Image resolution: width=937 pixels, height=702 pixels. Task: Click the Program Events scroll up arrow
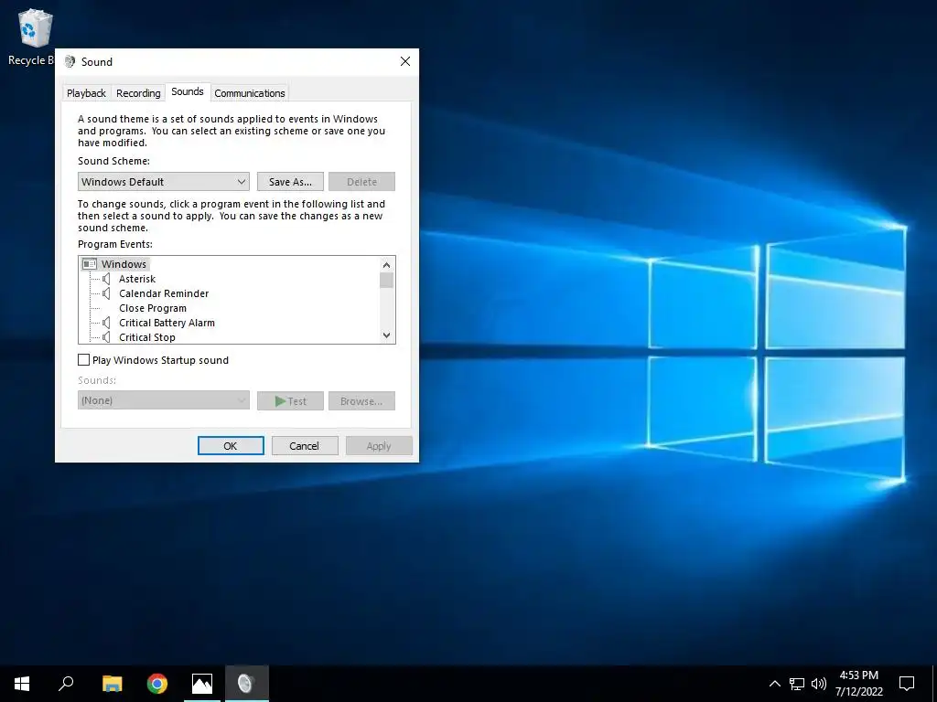pos(387,264)
